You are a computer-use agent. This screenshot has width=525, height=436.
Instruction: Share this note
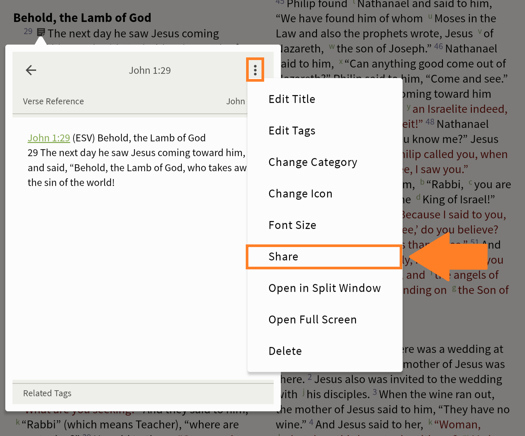click(283, 257)
